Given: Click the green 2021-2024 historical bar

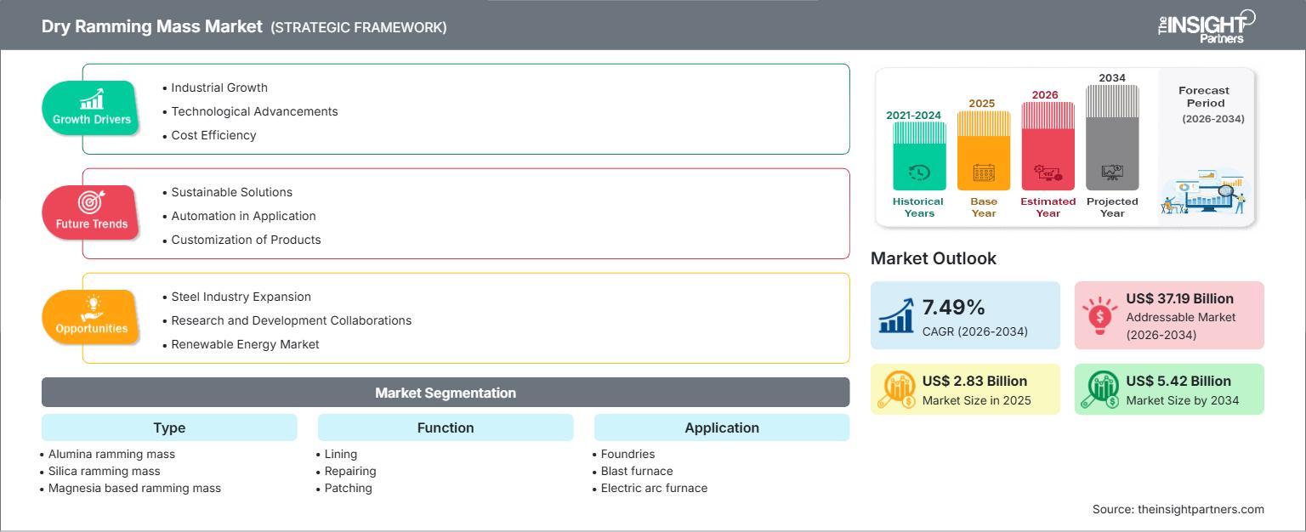Looking at the screenshot, I should pos(919,156).
